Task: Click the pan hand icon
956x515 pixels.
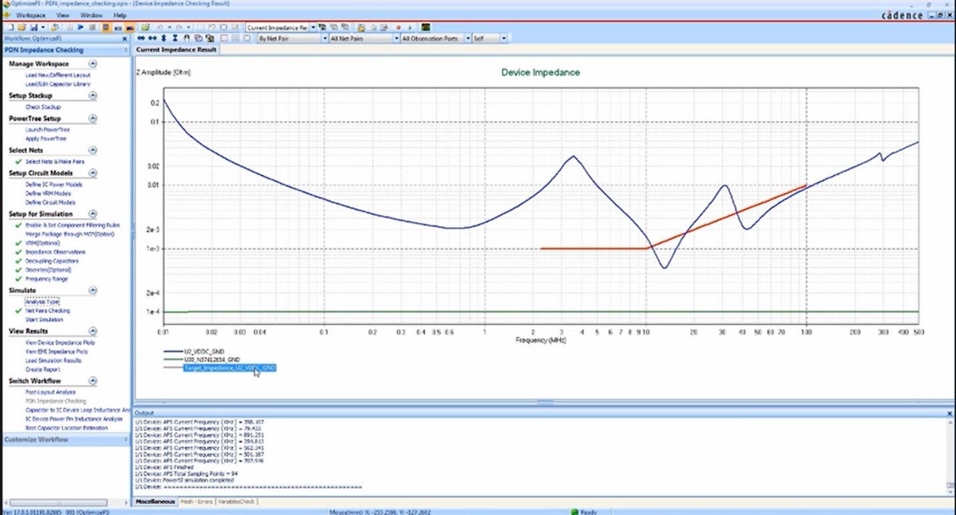Action: [x=187, y=39]
